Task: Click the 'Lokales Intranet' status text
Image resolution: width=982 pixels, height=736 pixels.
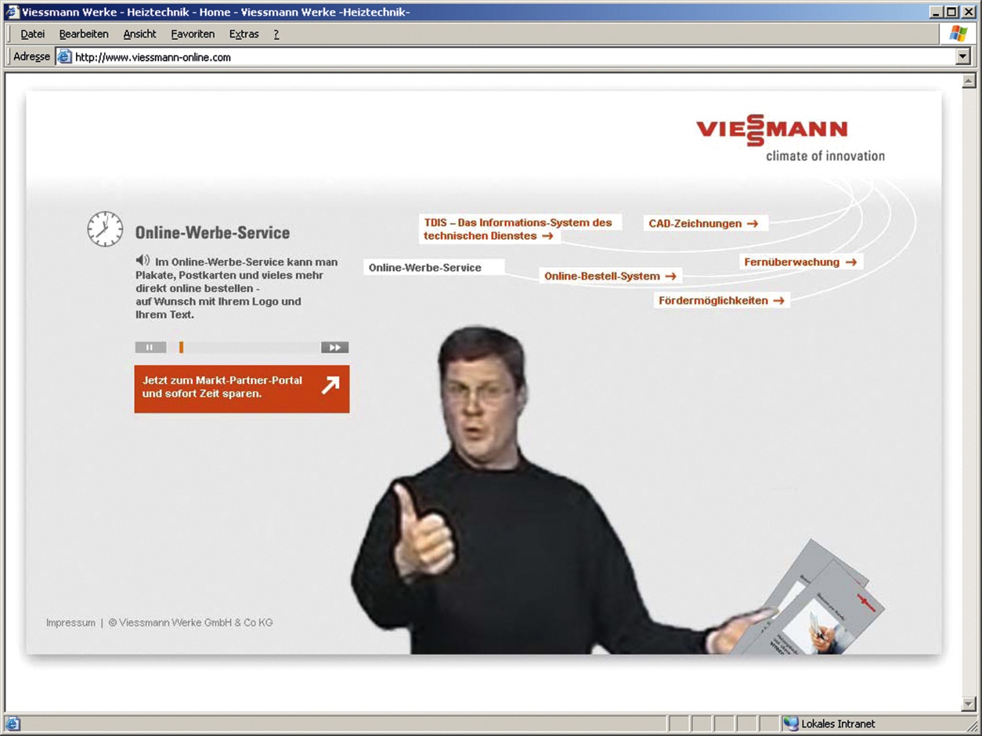Action: pos(838,724)
